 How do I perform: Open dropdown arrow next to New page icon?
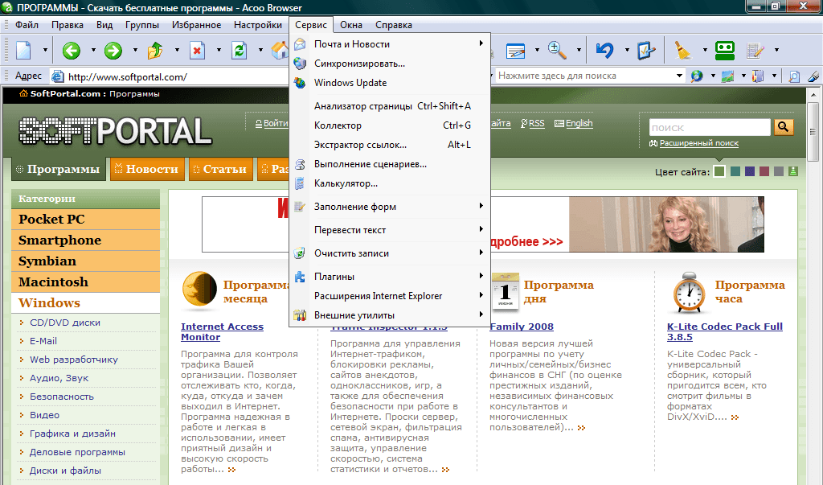pyautogui.click(x=45, y=51)
